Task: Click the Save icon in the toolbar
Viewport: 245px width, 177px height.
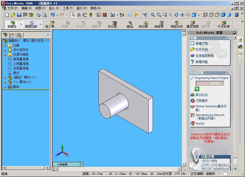Action: pyautogui.click(x=19, y=15)
